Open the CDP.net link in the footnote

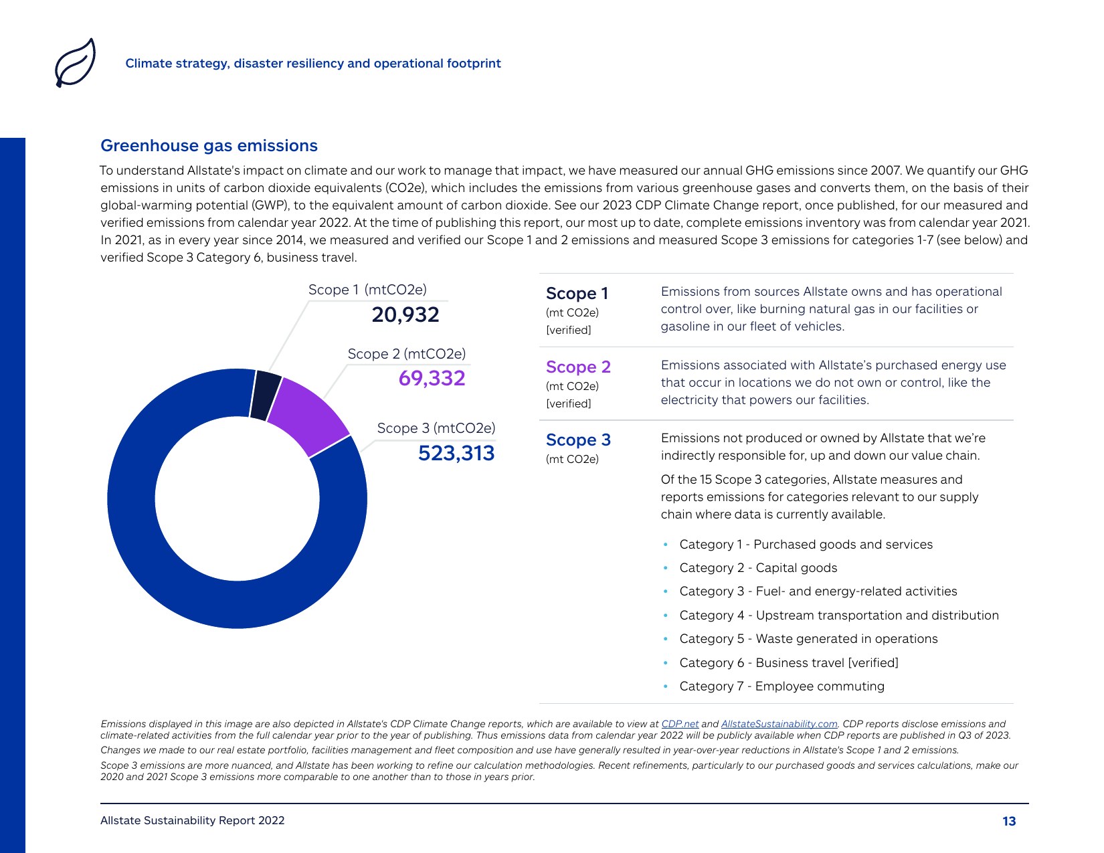tap(680, 724)
